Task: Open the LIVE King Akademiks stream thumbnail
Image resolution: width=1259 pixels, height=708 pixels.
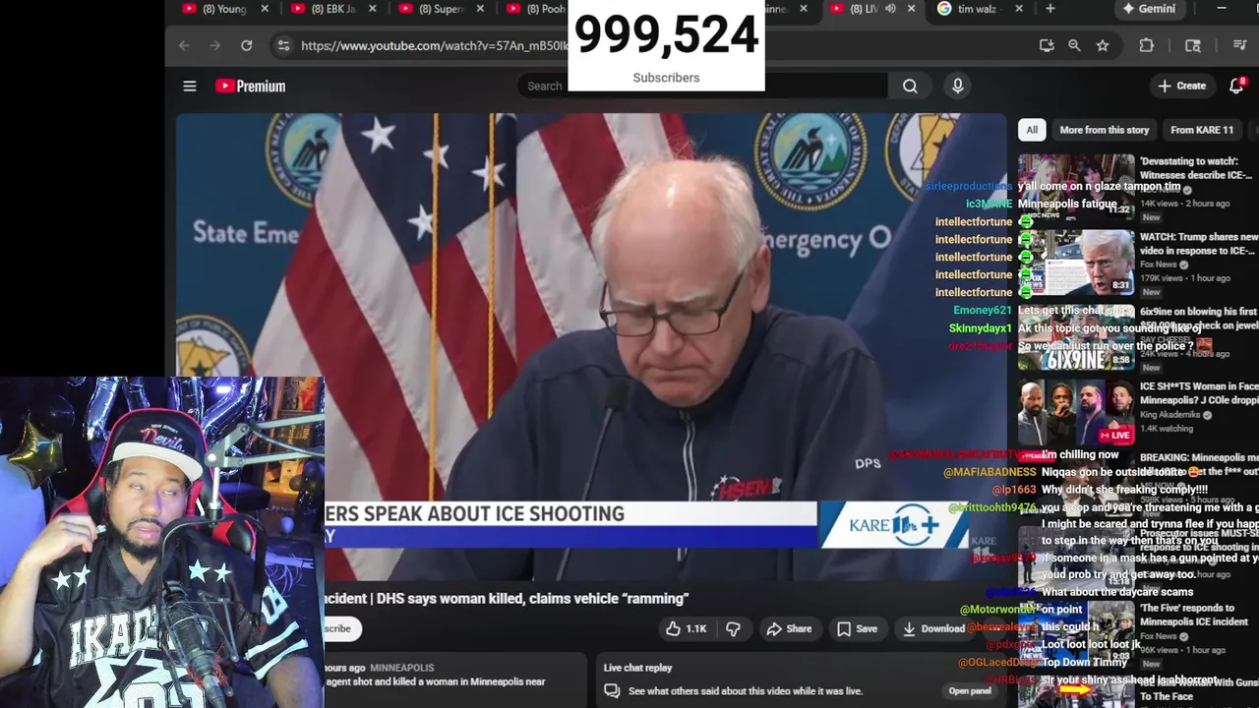Action: [1076, 413]
